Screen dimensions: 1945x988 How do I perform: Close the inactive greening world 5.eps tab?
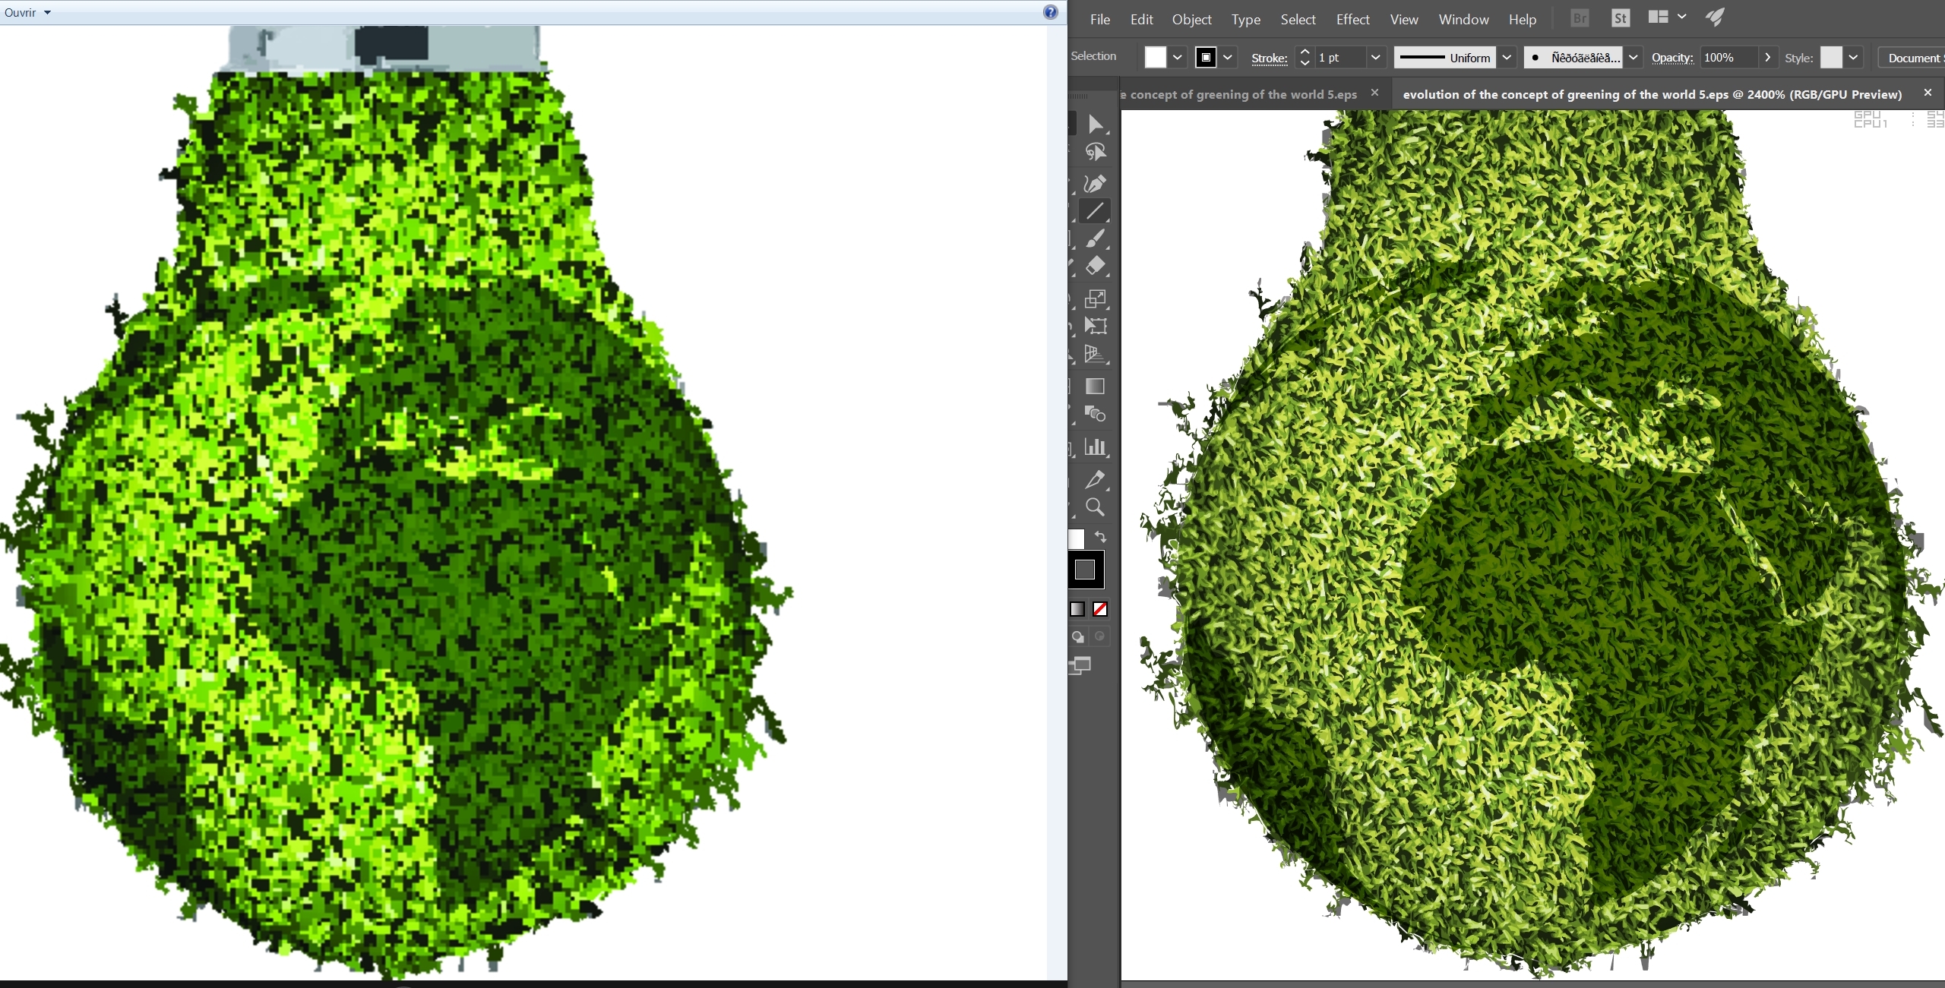point(1374,93)
